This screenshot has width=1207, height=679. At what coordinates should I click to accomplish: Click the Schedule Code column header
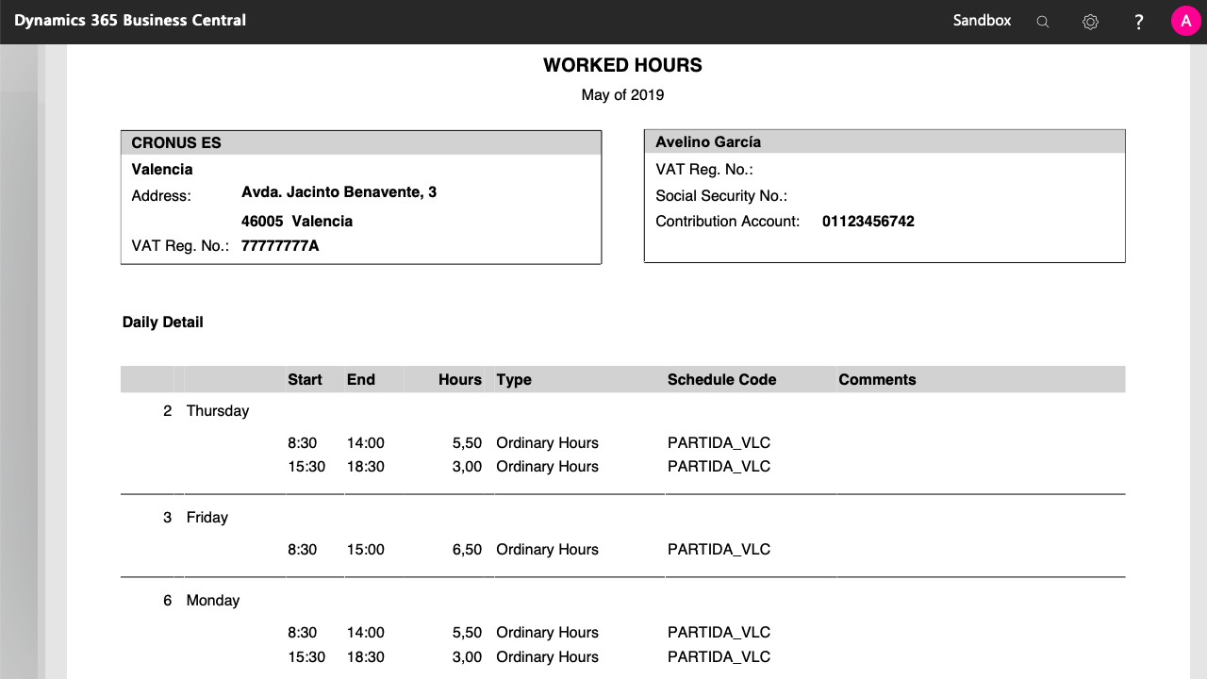[721, 380]
